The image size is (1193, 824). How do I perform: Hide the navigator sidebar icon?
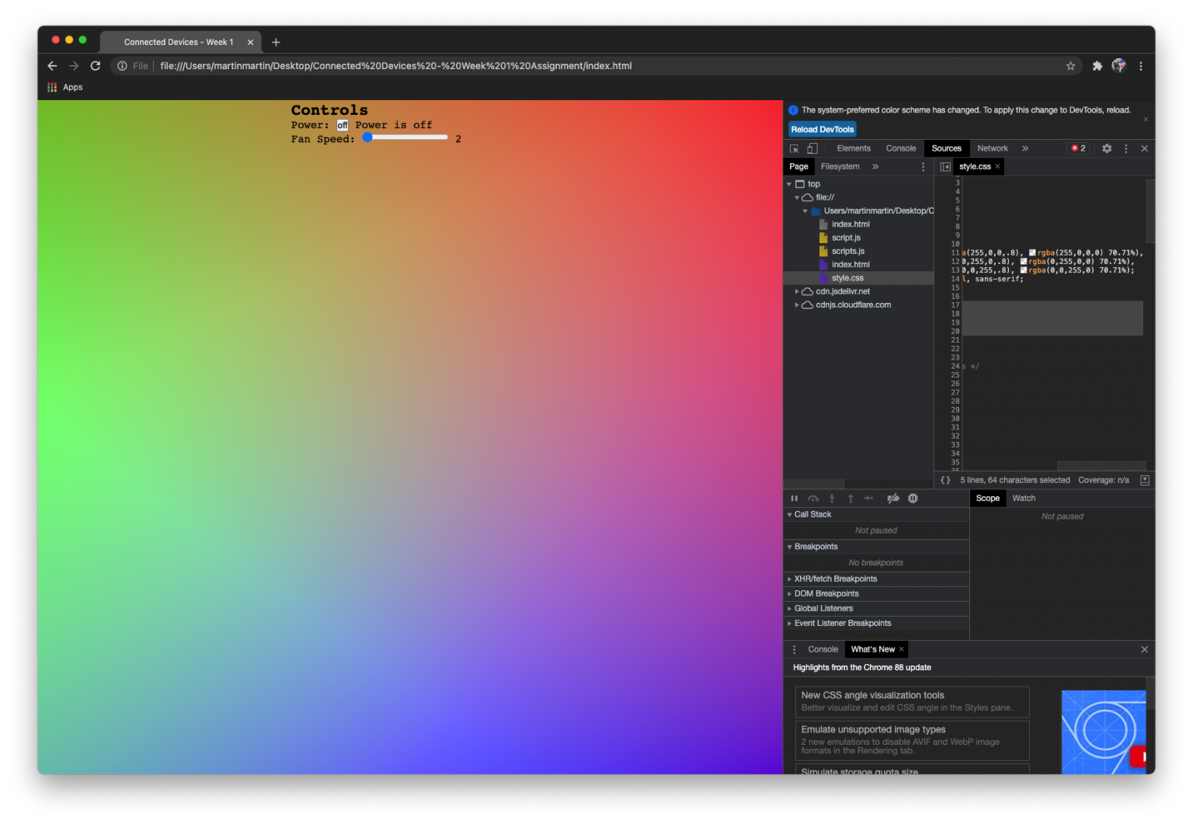(945, 167)
